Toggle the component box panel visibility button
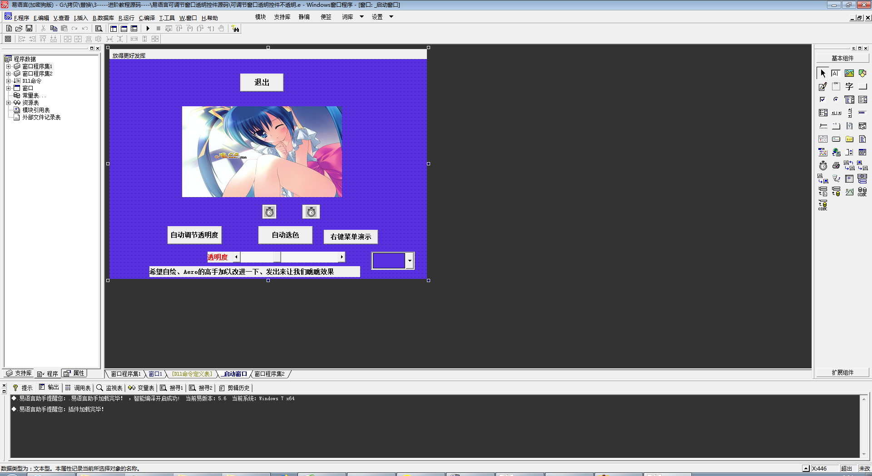Screen dimensions: 872x476 click(x=134, y=28)
